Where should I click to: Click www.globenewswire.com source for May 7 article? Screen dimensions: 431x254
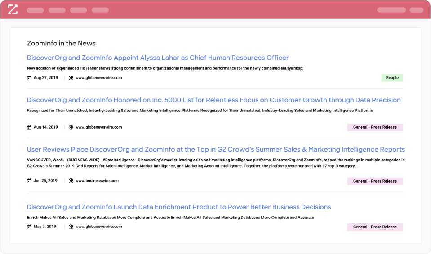(x=99, y=227)
